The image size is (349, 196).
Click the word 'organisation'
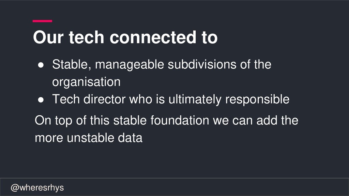(86, 82)
